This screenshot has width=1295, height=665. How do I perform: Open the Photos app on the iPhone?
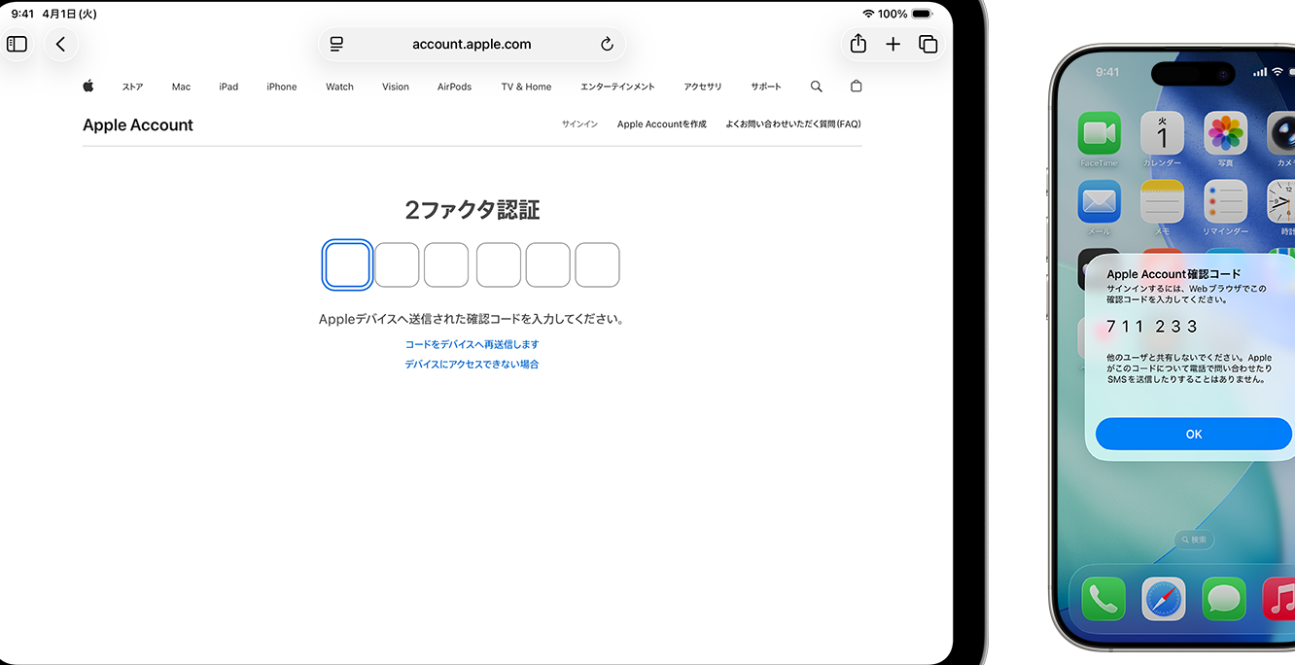1225,133
